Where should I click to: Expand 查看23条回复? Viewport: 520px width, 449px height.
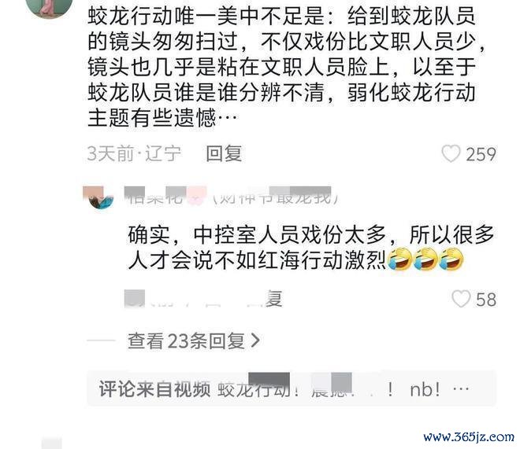(x=193, y=340)
